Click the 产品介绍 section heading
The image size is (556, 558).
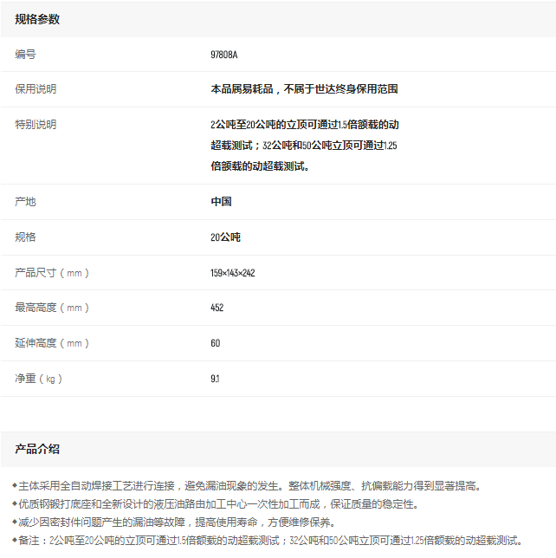coord(37,449)
